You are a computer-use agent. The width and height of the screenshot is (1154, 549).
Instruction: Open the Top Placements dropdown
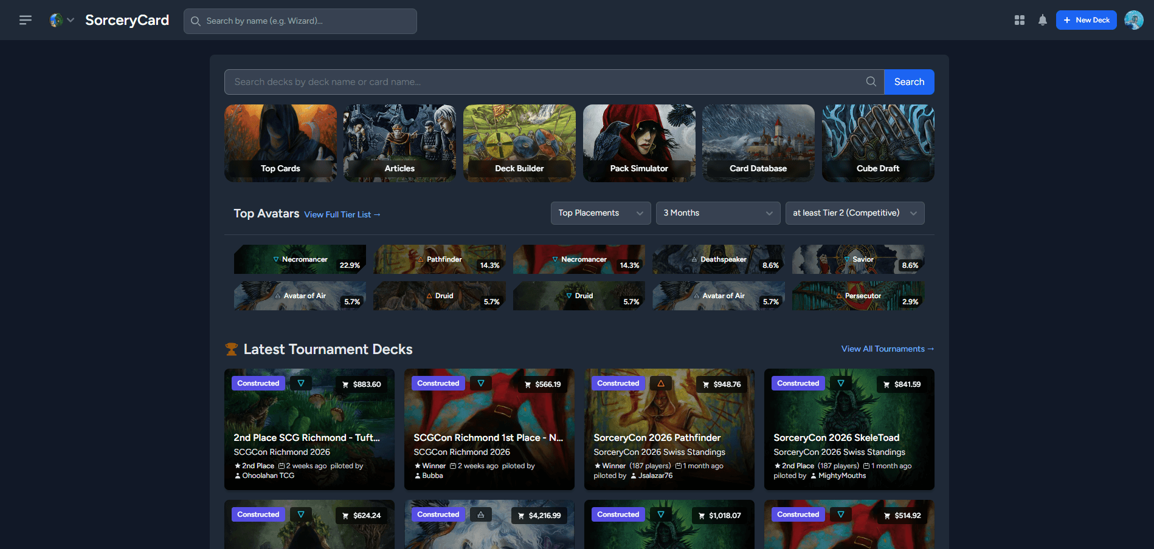pyautogui.click(x=600, y=213)
